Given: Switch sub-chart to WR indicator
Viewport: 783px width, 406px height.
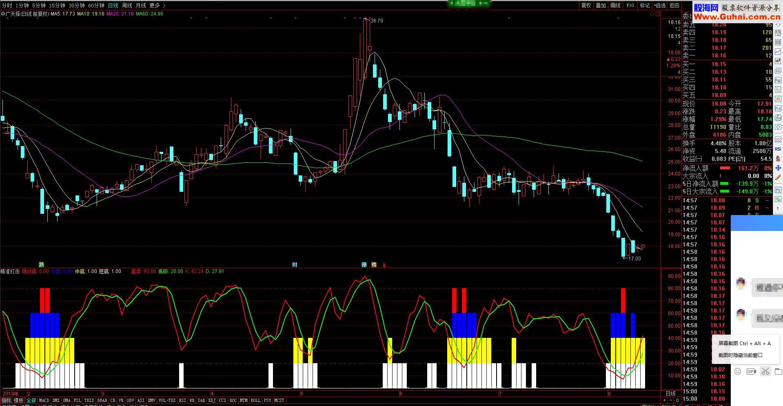Looking at the screenshot, I should click(x=192, y=401).
